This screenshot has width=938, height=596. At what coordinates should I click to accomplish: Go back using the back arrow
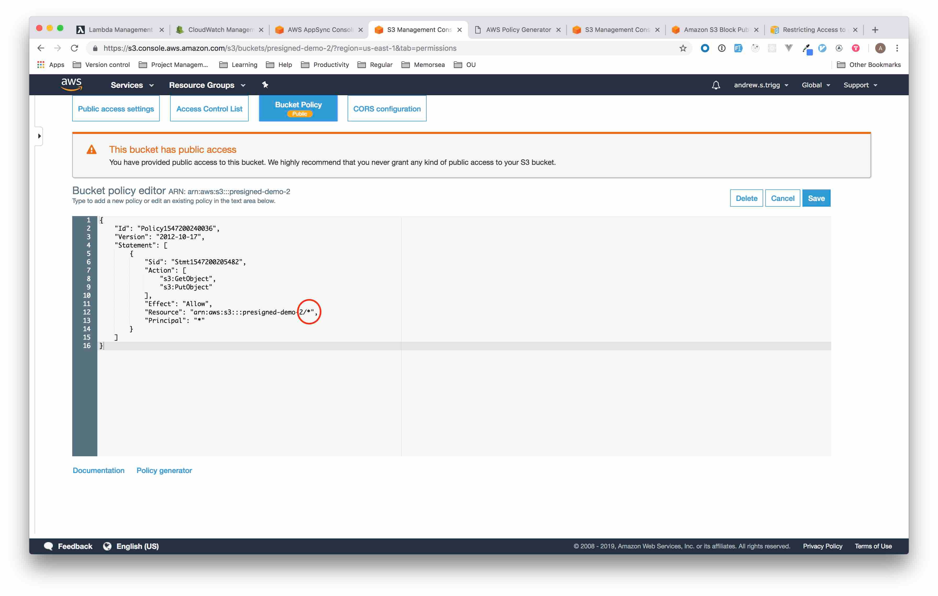[41, 48]
